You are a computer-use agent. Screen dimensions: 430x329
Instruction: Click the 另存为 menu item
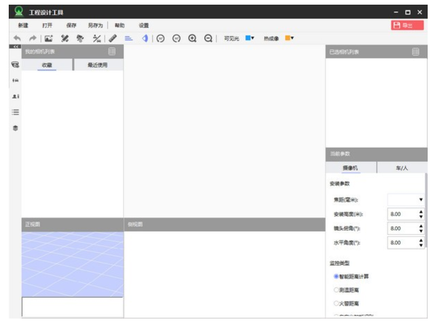pos(95,26)
